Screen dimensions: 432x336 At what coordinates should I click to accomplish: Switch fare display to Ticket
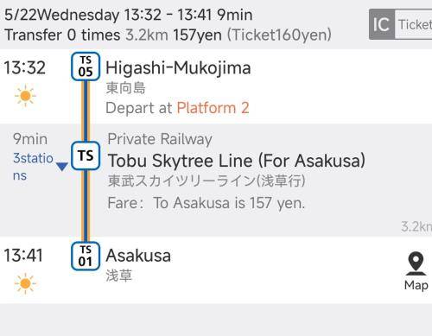tap(414, 24)
